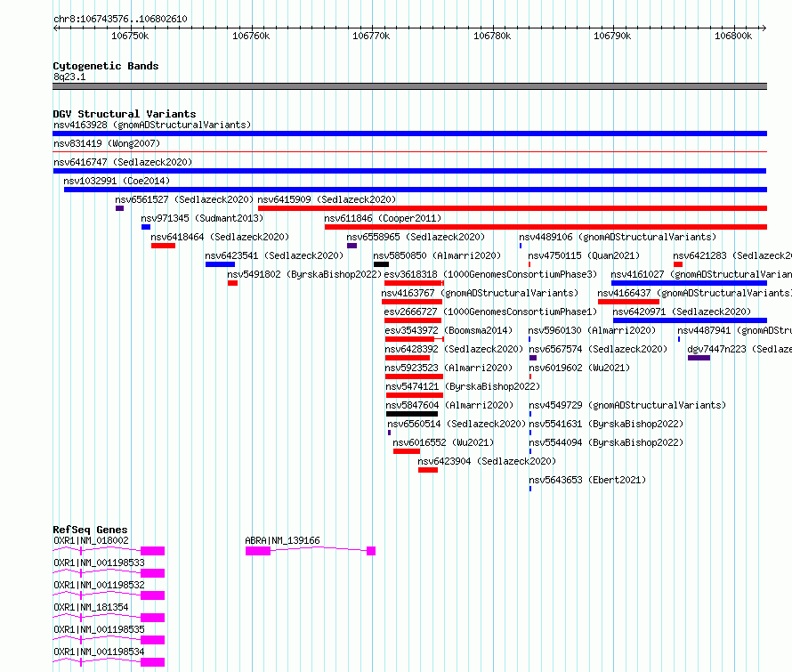The height and width of the screenshot is (672, 792).
Task: Click nsv6567574 (Sedlazeck2020) label
Action: (598, 349)
